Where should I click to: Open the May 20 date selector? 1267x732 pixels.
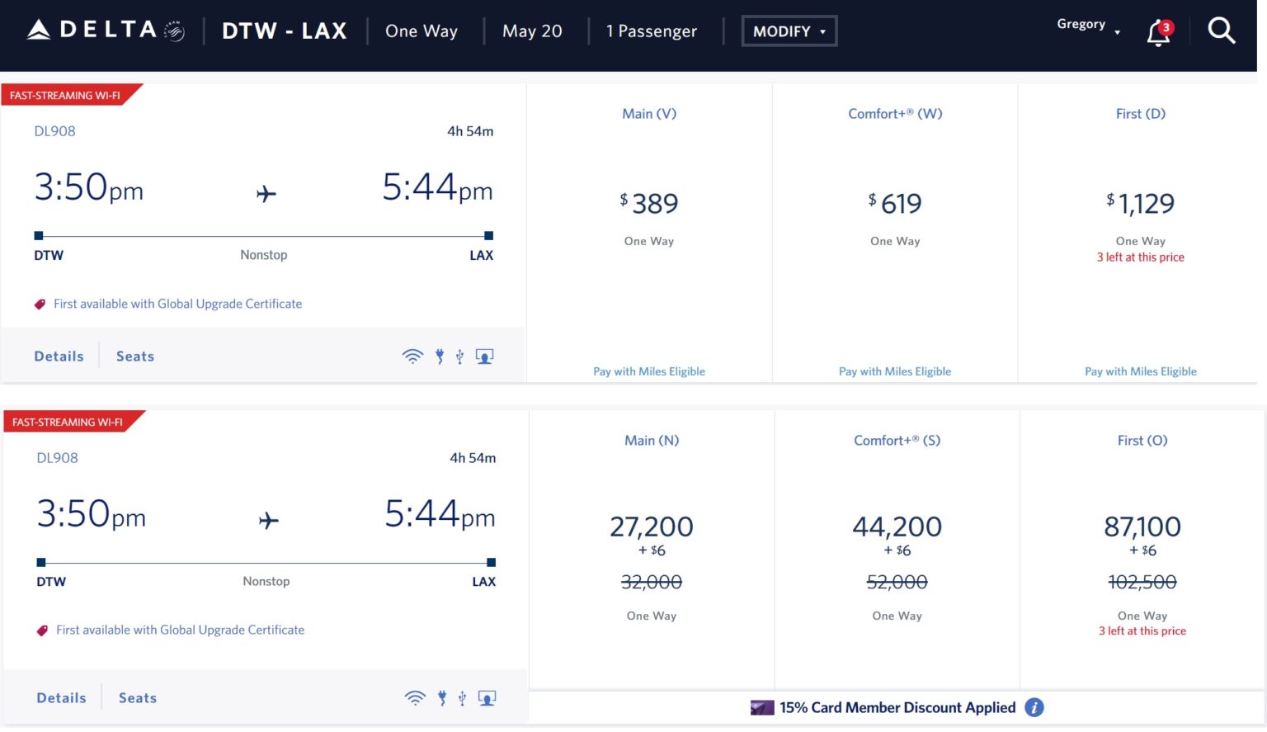[x=532, y=31]
